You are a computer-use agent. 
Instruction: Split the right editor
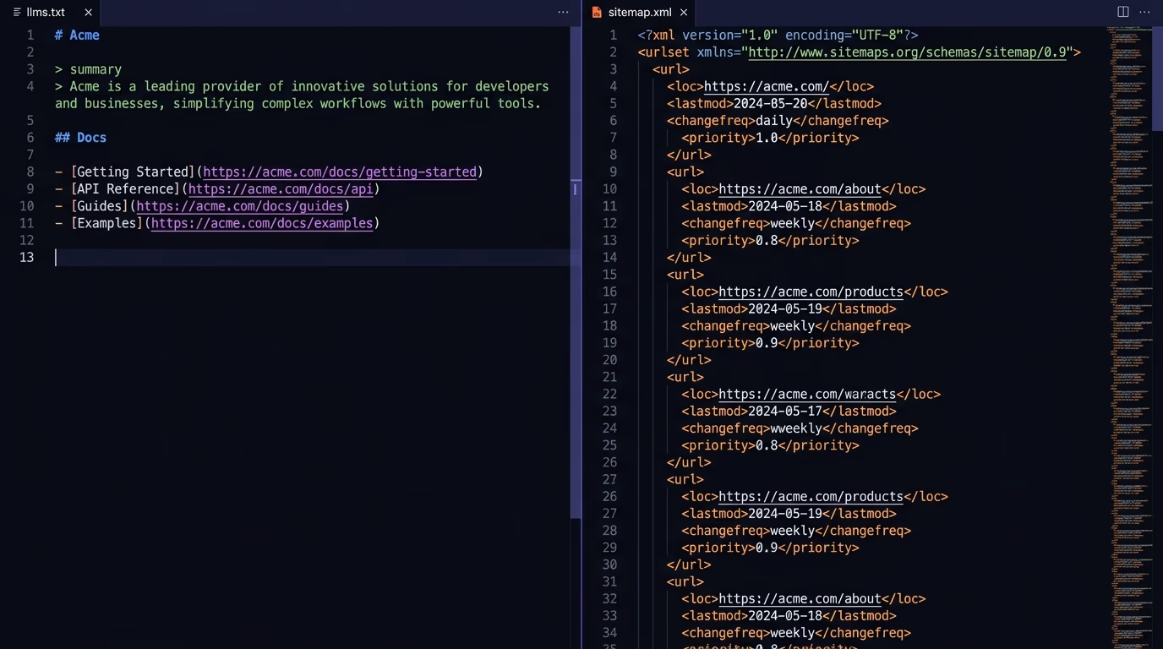[1123, 12]
